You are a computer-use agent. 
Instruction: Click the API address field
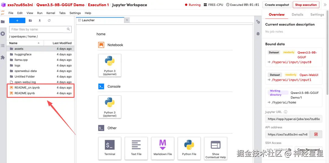[288, 134]
